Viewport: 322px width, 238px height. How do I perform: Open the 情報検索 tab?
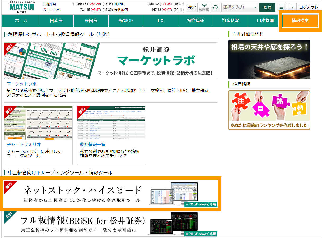[x=300, y=21]
